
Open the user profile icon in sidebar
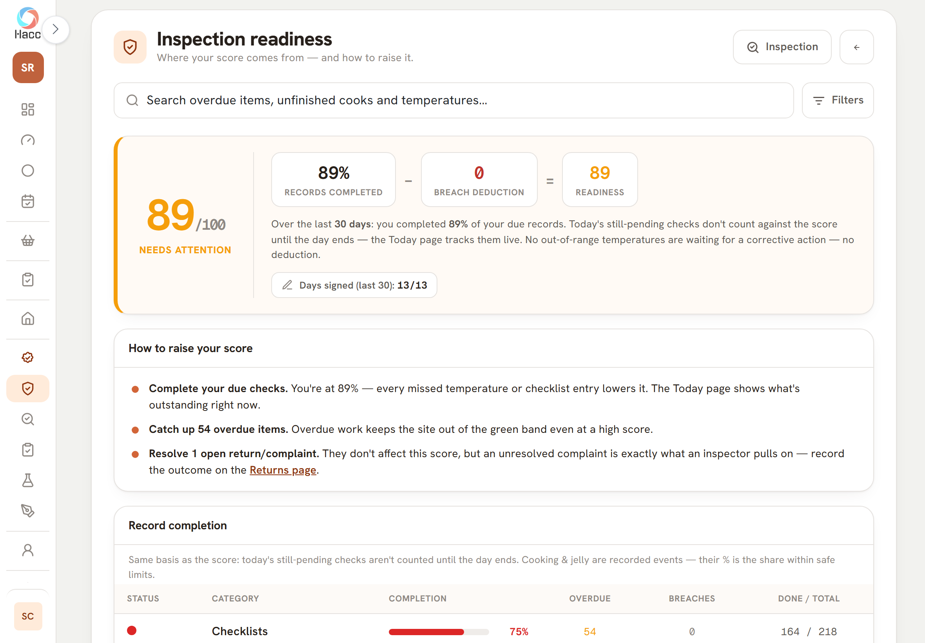[28, 550]
